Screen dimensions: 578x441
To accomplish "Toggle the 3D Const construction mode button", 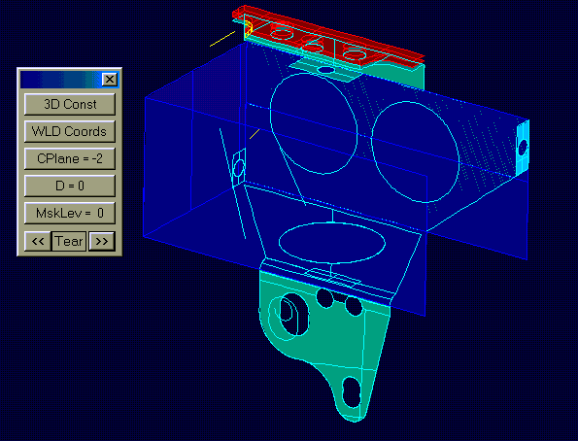I will point(70,104).
